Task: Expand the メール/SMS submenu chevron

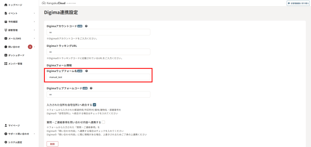Action: [34, 38]
